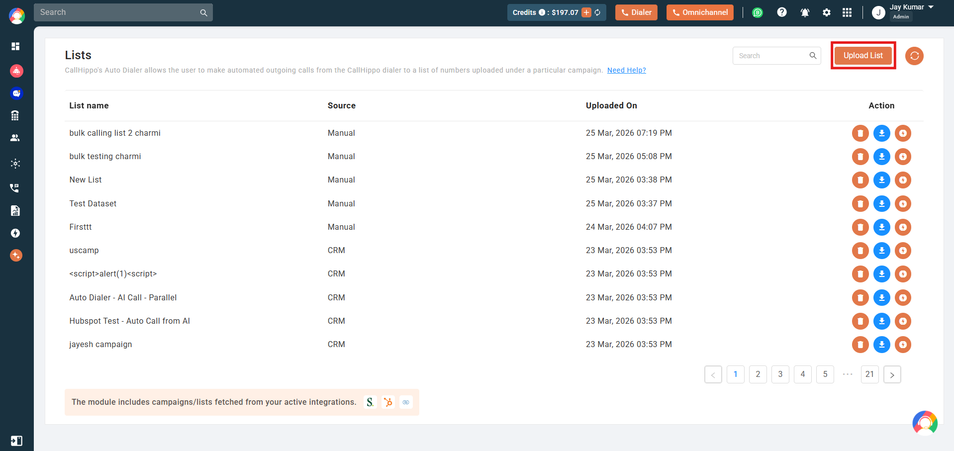The width and height of the screenshot is (954, 451).
Task: Open the settings gear icon
Action: (827, 12)
